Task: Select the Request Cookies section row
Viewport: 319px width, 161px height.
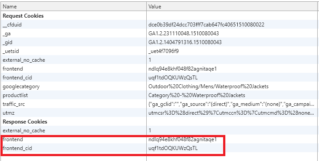Action: click(x=159, y=15)
